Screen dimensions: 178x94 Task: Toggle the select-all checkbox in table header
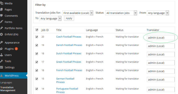pos(37,30)
